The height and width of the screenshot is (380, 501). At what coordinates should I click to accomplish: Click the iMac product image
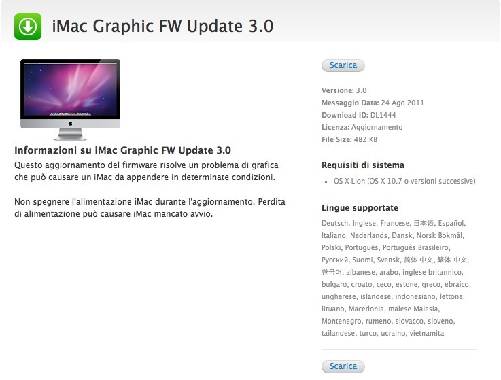70,99
